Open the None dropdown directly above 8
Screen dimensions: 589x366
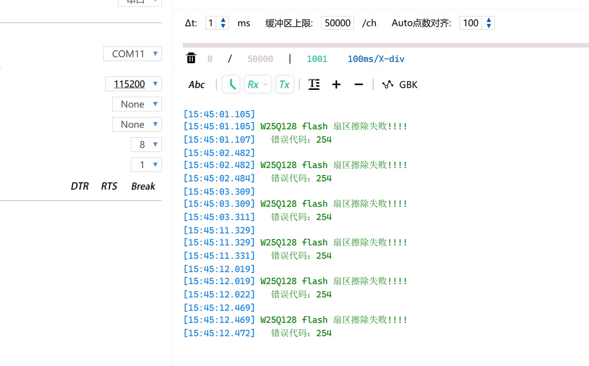click(x=137, y=124)
